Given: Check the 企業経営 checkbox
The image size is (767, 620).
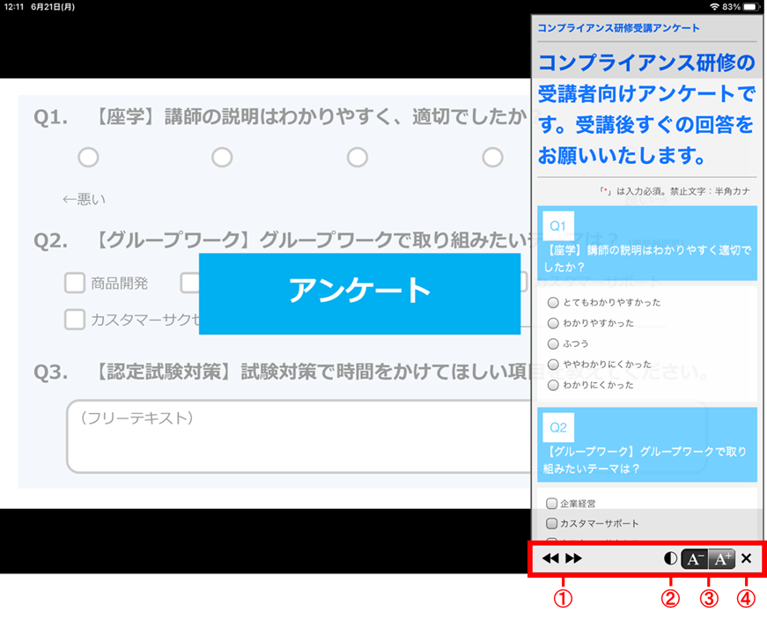Looking at the screenshot, I should 552,504.
